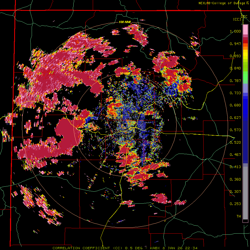Select the 0.893 legend value

pyautogui.click(x=235, y=56)
